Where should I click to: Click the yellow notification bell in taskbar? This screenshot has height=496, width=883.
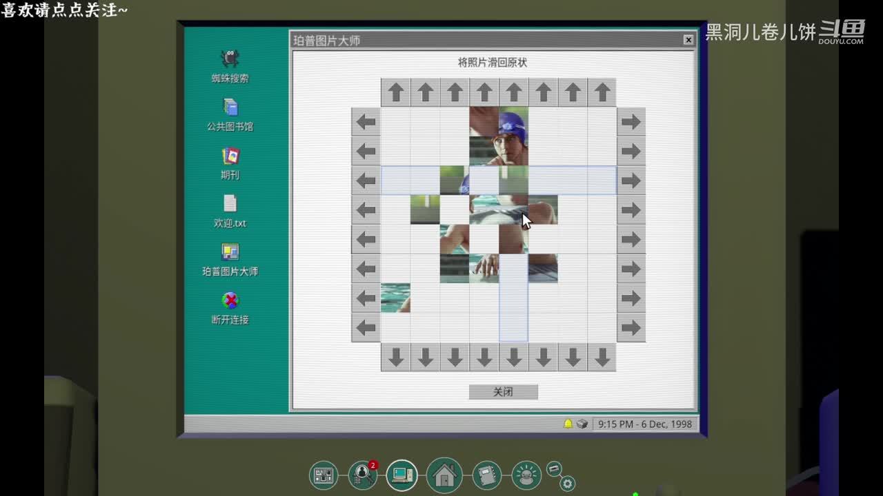(x=568, y=424)
